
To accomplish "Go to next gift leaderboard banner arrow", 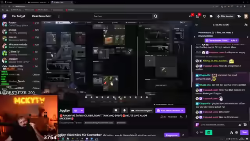I will tap(248, 36).
